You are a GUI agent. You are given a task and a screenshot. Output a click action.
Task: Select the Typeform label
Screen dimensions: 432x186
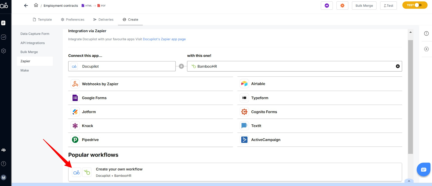pyautogui.click(x=260, y=98)
